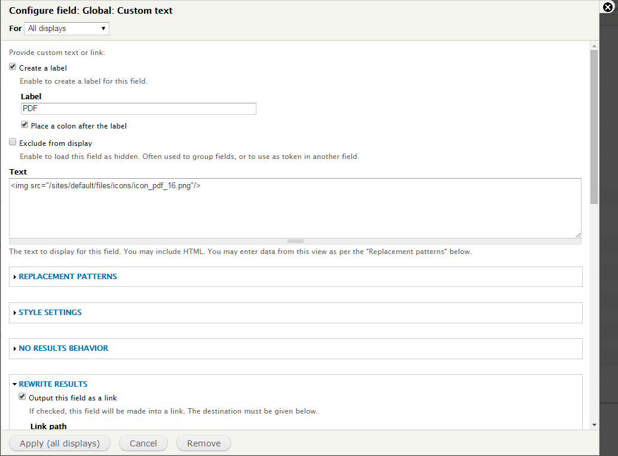Screen dimensions: 618x456
Task: Click the Remove button
Action: click(x=204, y=443)
